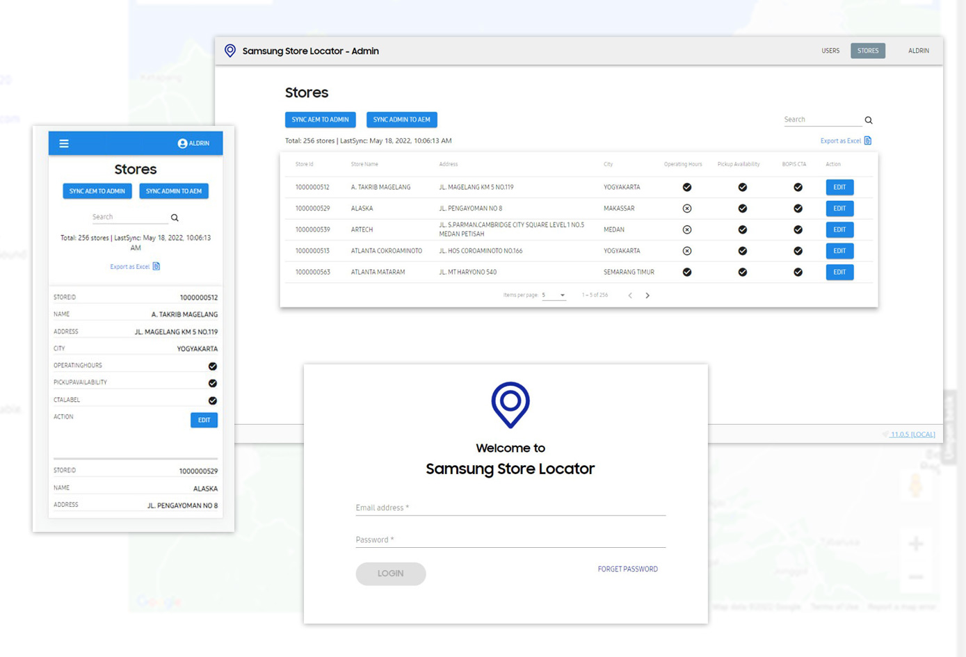Image resolution: width=966 pixels, height=657 pixels.
Task: Open the ALDRIN user menu in desktop header
Action: pyautogui.click(x=918, y=51)
